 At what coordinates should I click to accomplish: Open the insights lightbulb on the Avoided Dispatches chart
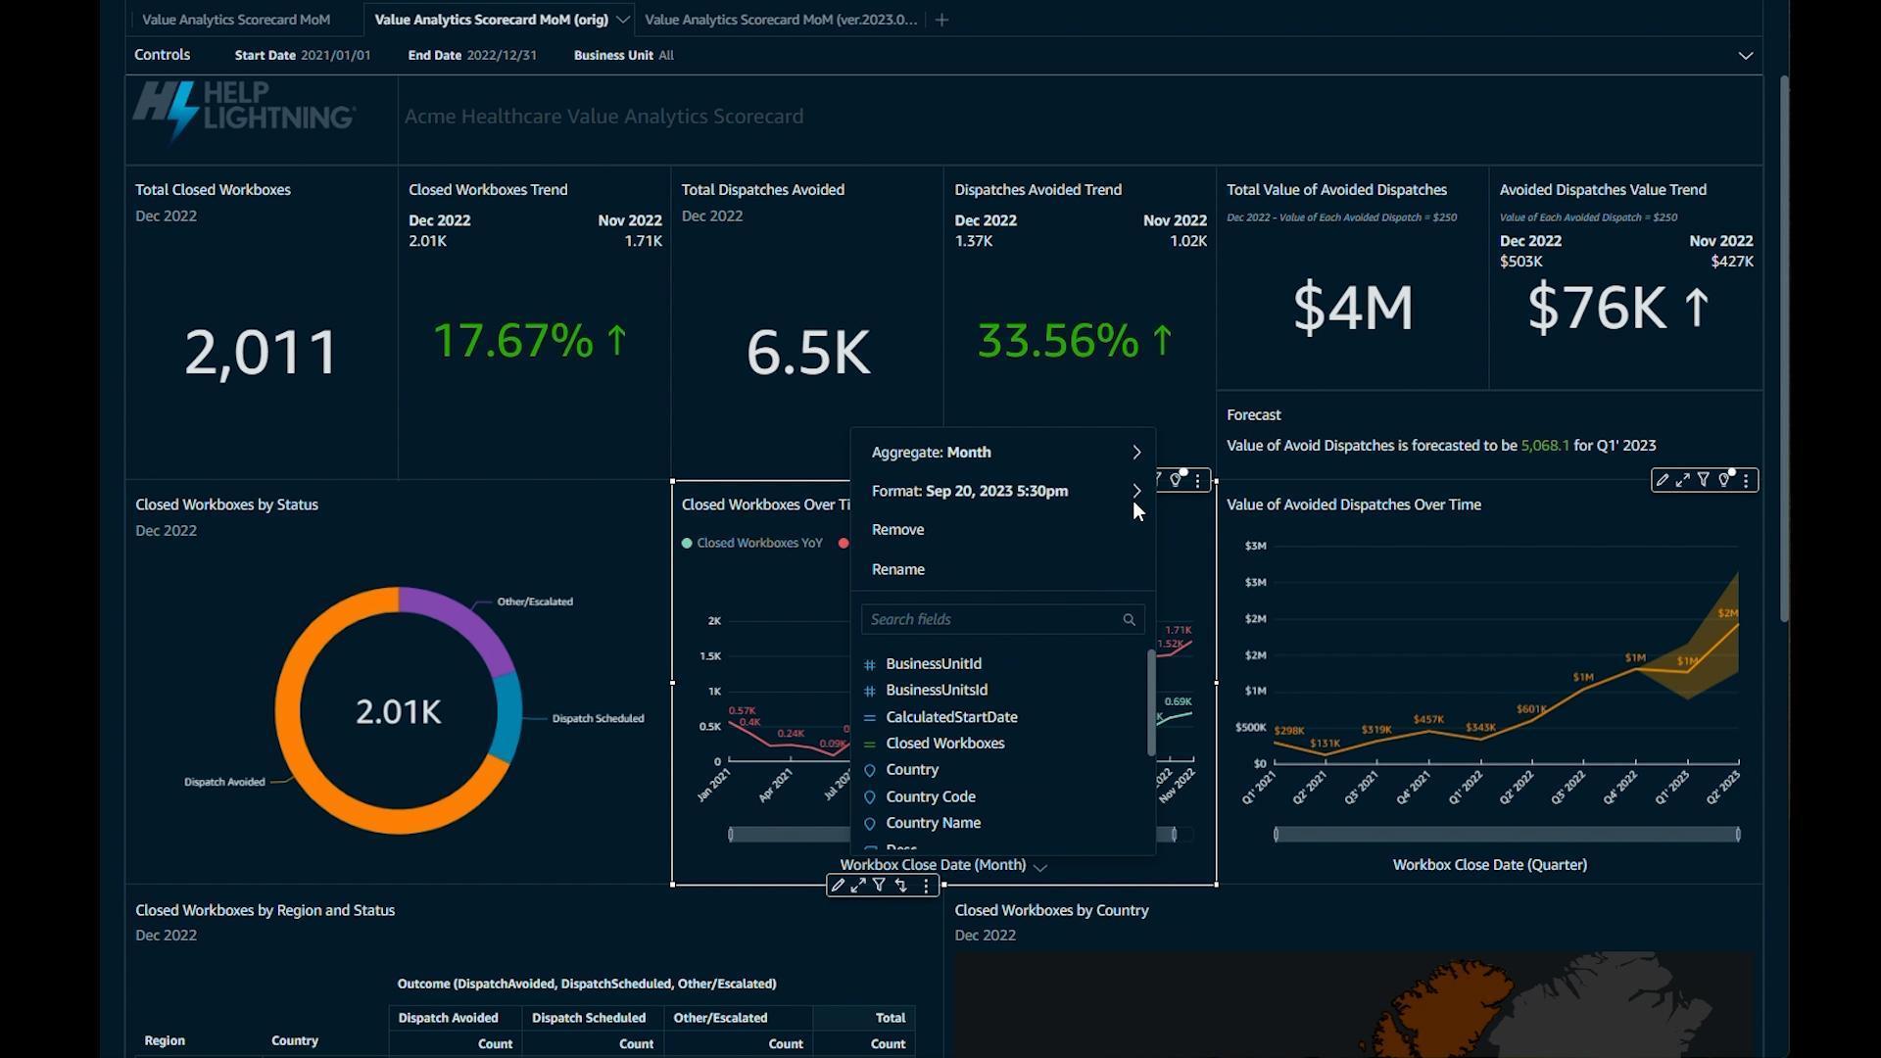pyautogui.click(x=1725, y=480)
